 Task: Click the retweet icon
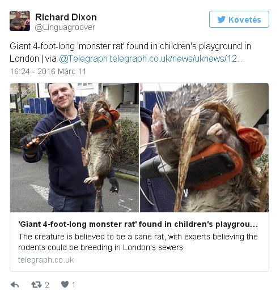tap(36, 285)
